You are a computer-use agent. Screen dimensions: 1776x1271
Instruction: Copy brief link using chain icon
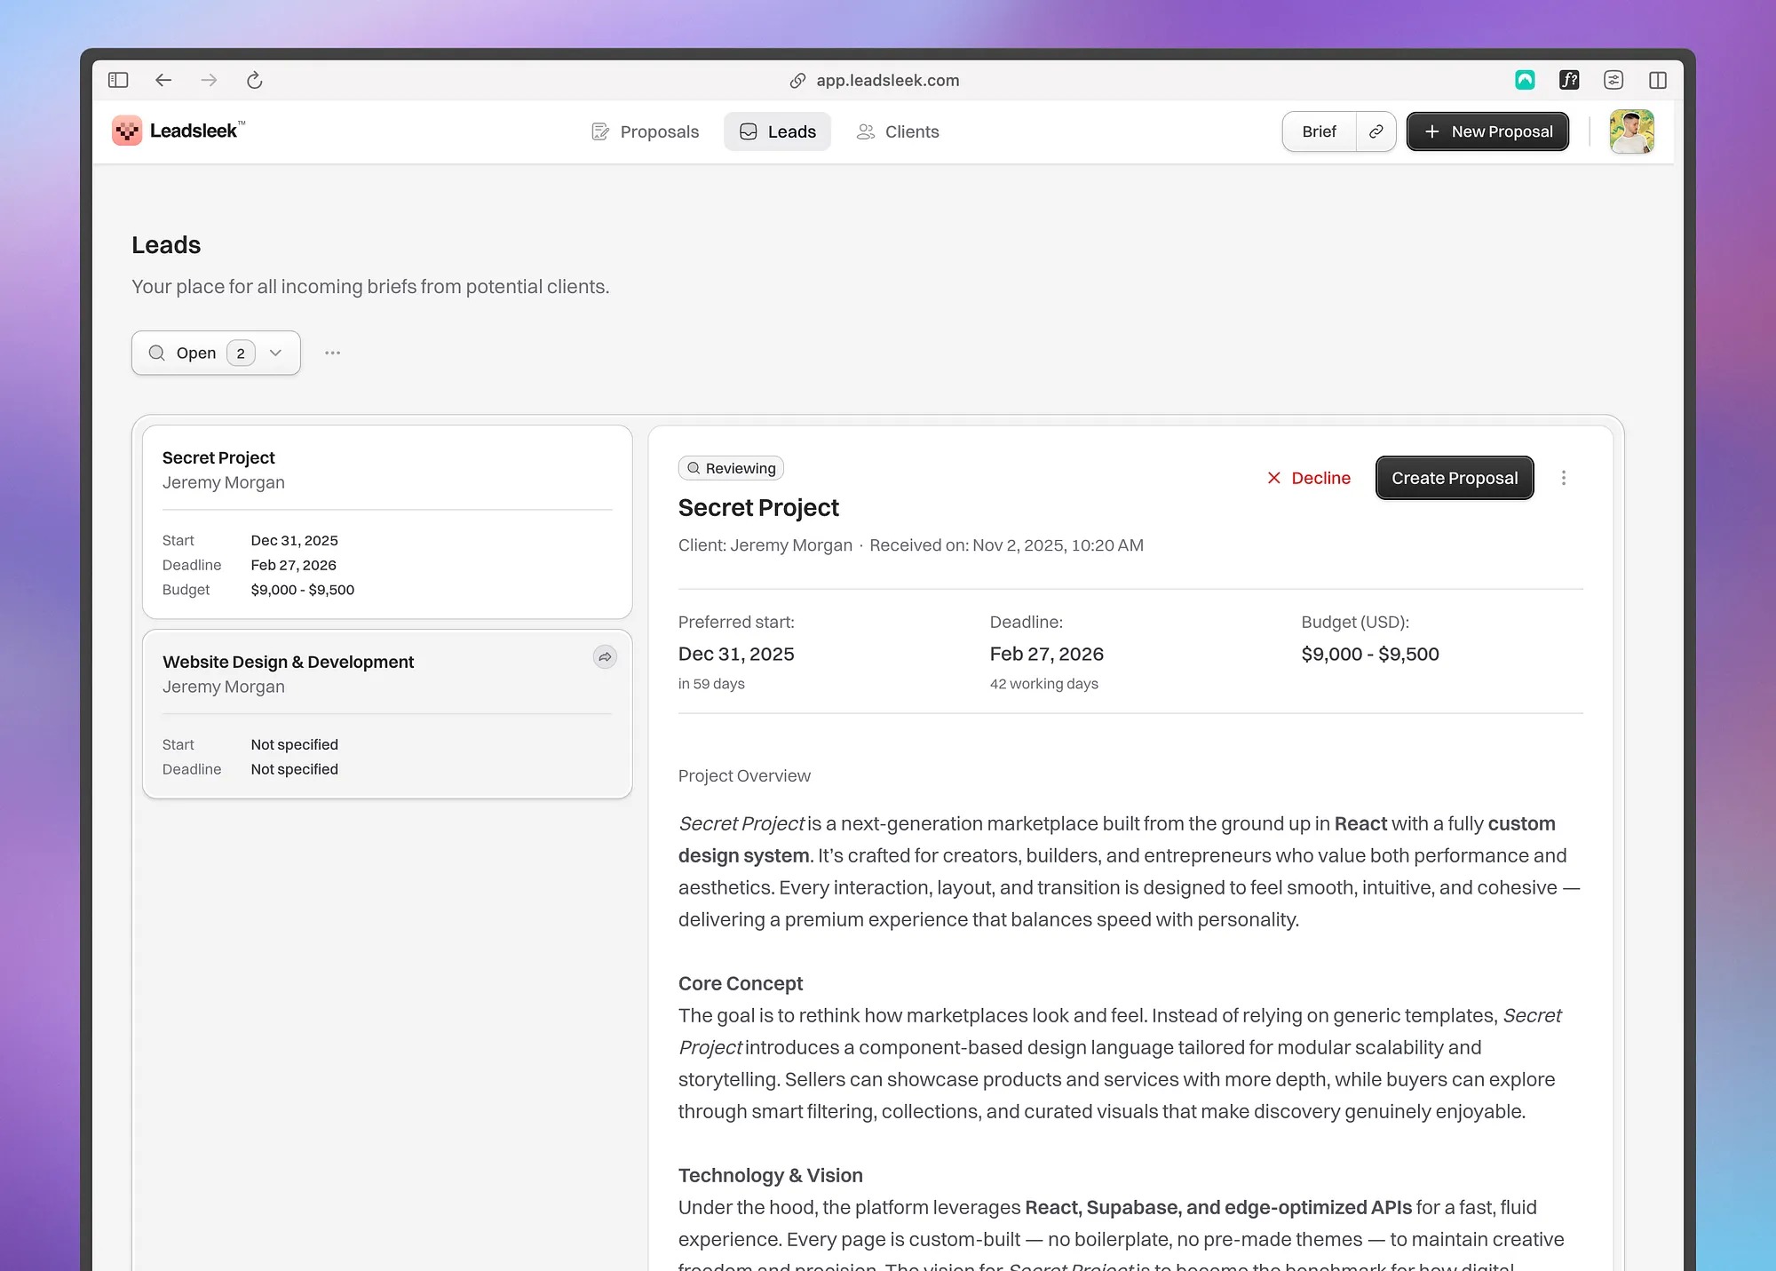click(1376, 131)
